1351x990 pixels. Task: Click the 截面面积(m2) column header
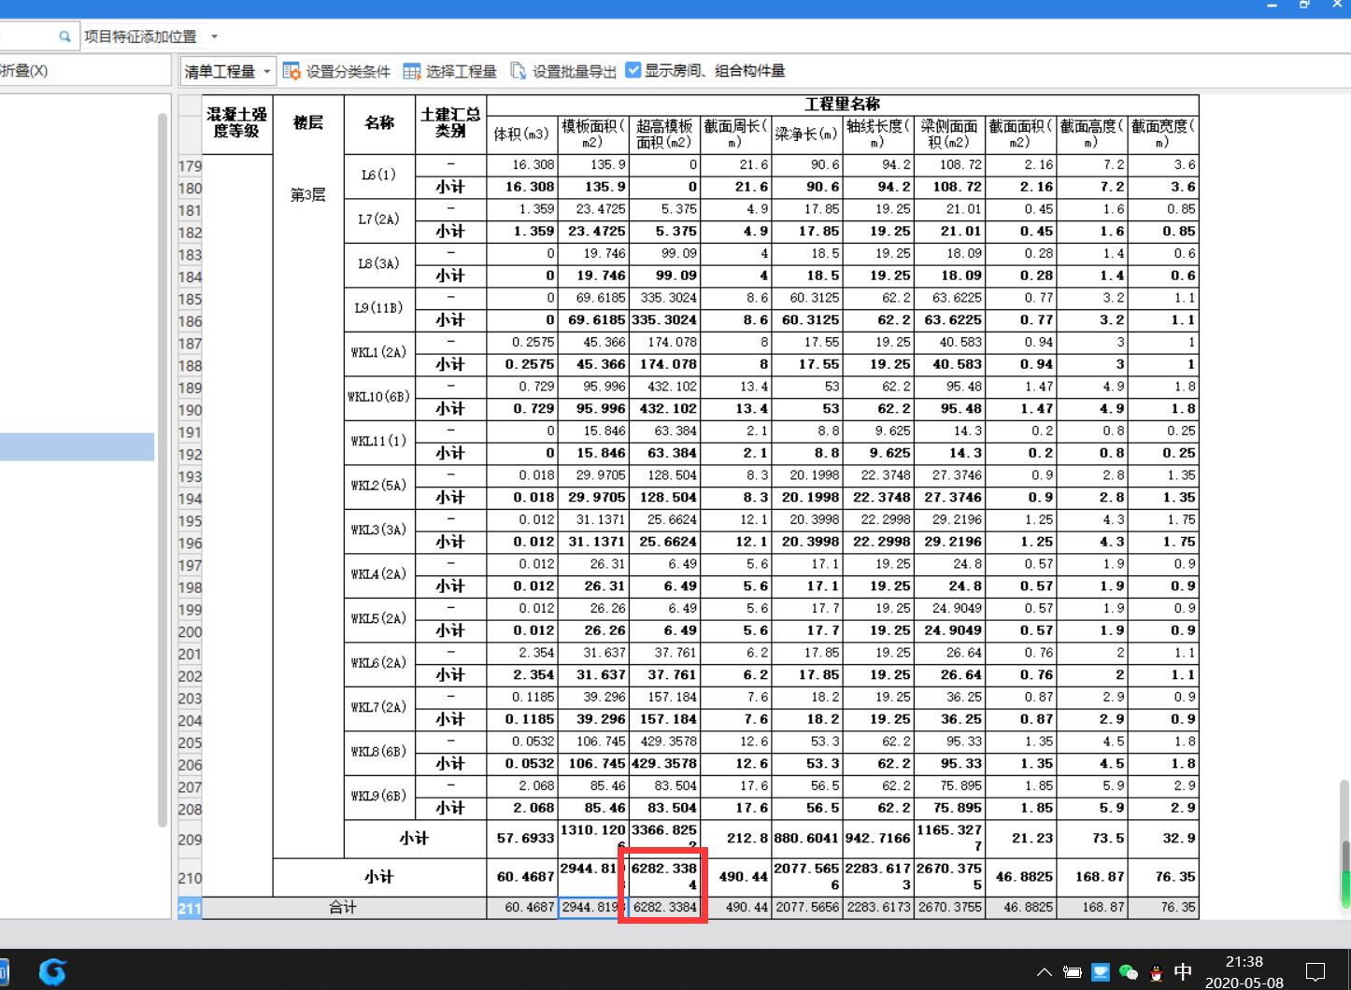click(1020, 134)
